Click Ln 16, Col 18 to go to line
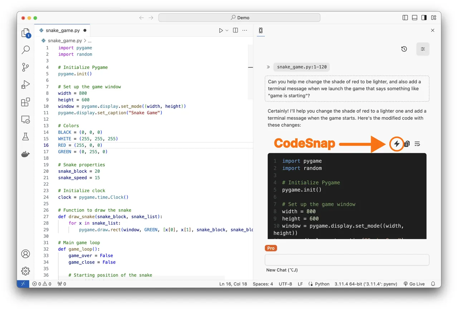 click(x=233, y=284)
